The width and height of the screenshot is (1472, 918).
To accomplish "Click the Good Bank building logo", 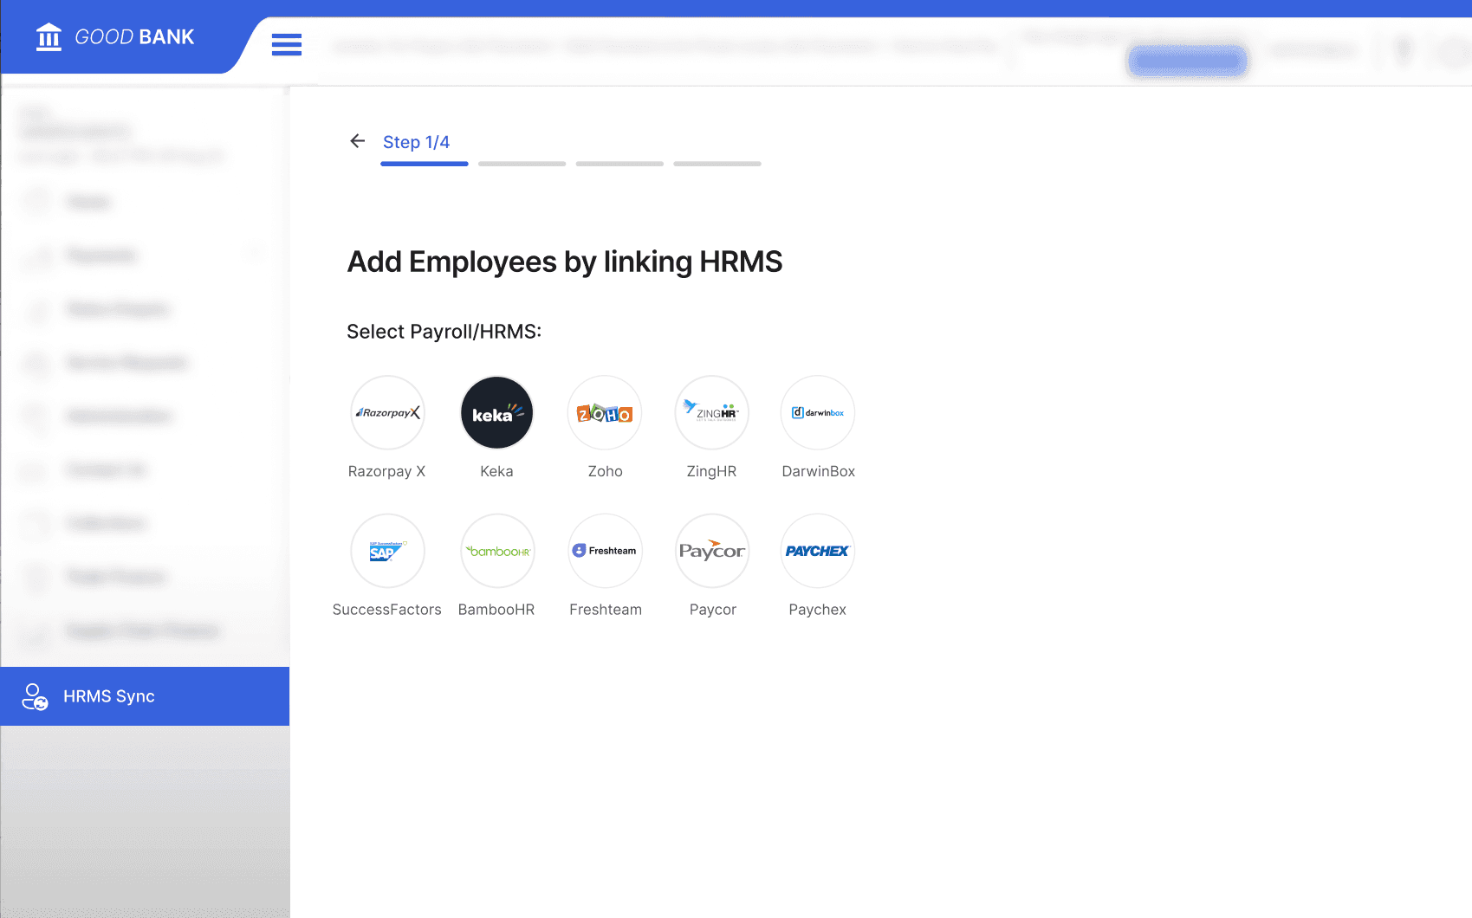I will [x=49, y=37].
